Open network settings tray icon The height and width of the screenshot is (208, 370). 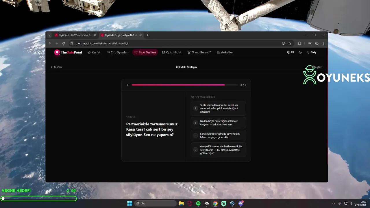(x=346, y=203)
